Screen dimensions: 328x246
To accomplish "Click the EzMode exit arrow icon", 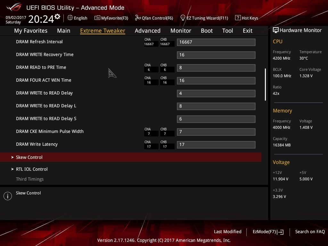I will point(280,232).
